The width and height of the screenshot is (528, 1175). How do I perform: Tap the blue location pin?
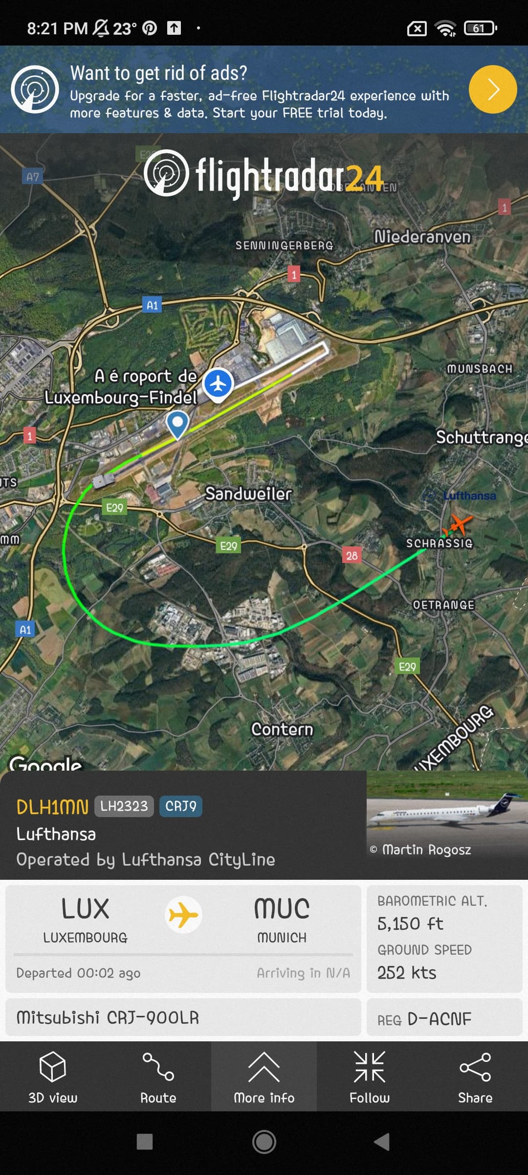[177, 424]
